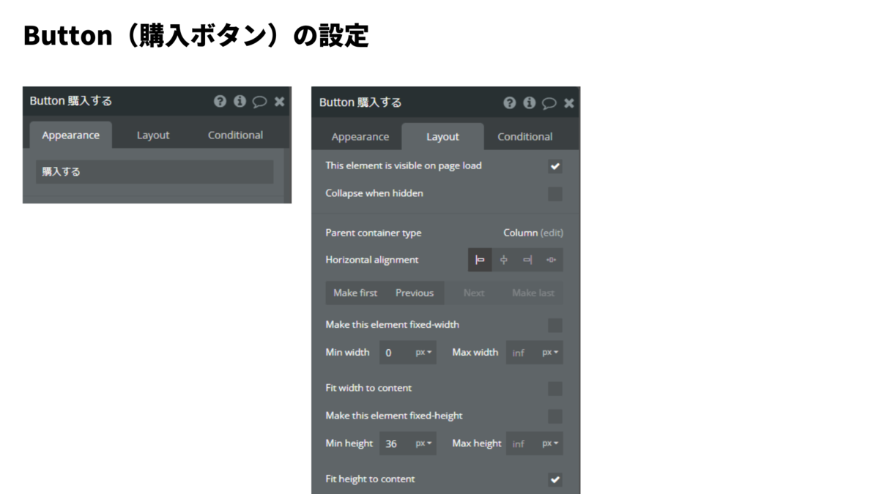
Task: Click 'Horizontal alignment' label
Action: click(372, 260)
